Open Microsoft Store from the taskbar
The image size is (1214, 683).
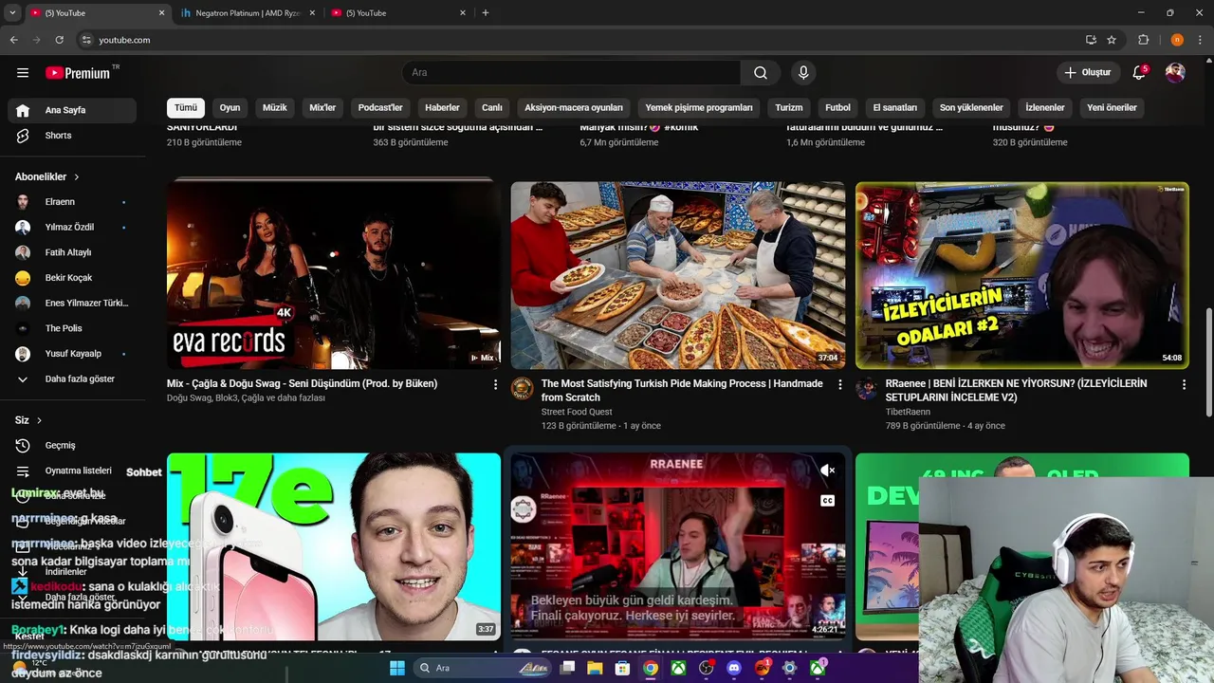click(x=622, y=668)
